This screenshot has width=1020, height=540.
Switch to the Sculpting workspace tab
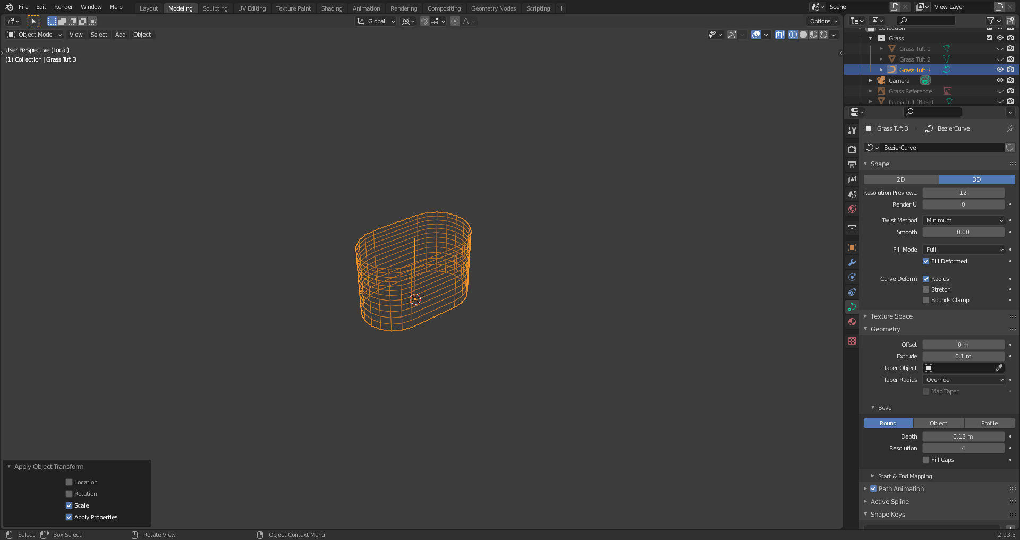[215, 8]
